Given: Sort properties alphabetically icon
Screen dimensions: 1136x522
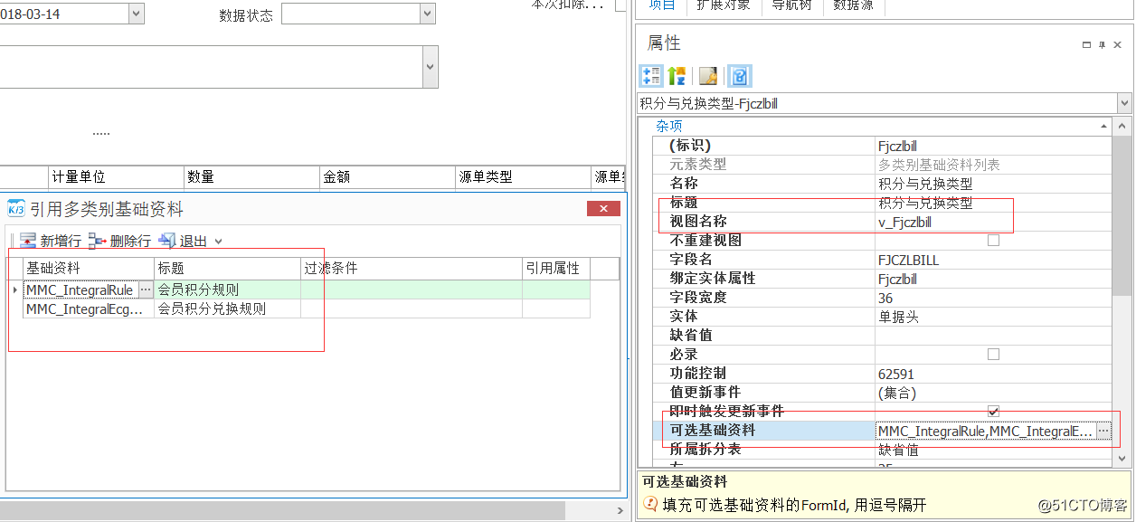Looking at the screenshot, I should pyautogui.click(x=677, y=76).
